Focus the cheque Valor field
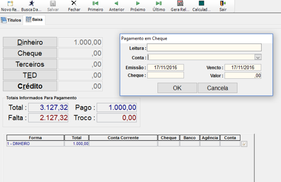Screen dimensions: 281x182 pos(243,75)
